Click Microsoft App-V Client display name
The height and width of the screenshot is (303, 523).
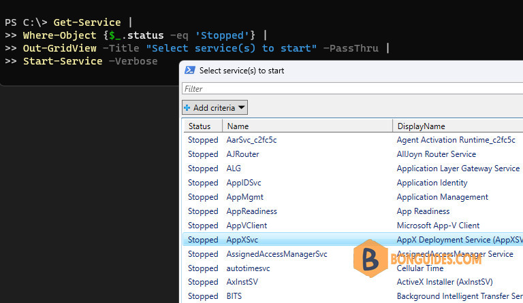coord(438,226)
